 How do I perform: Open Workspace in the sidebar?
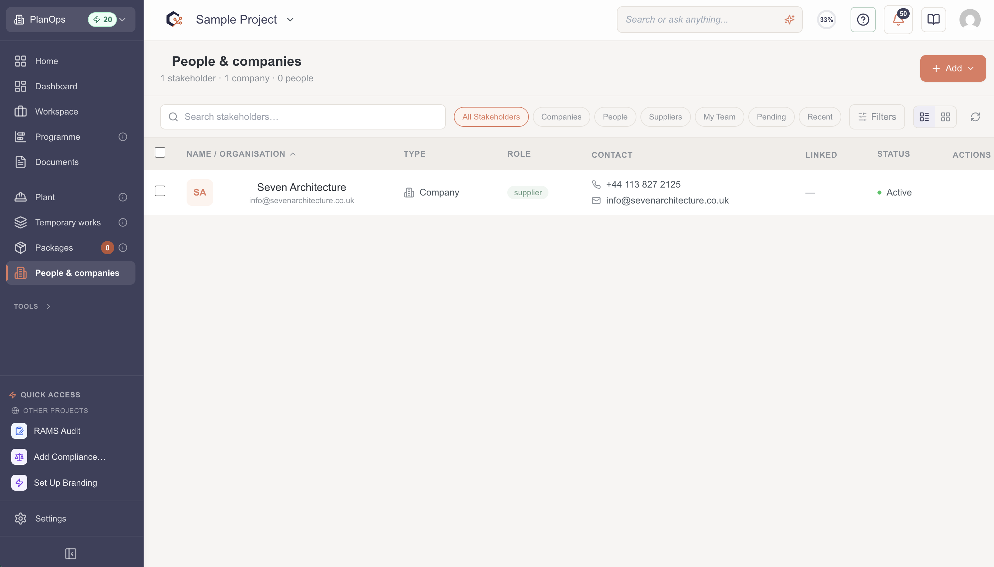(x=71, y=112)
